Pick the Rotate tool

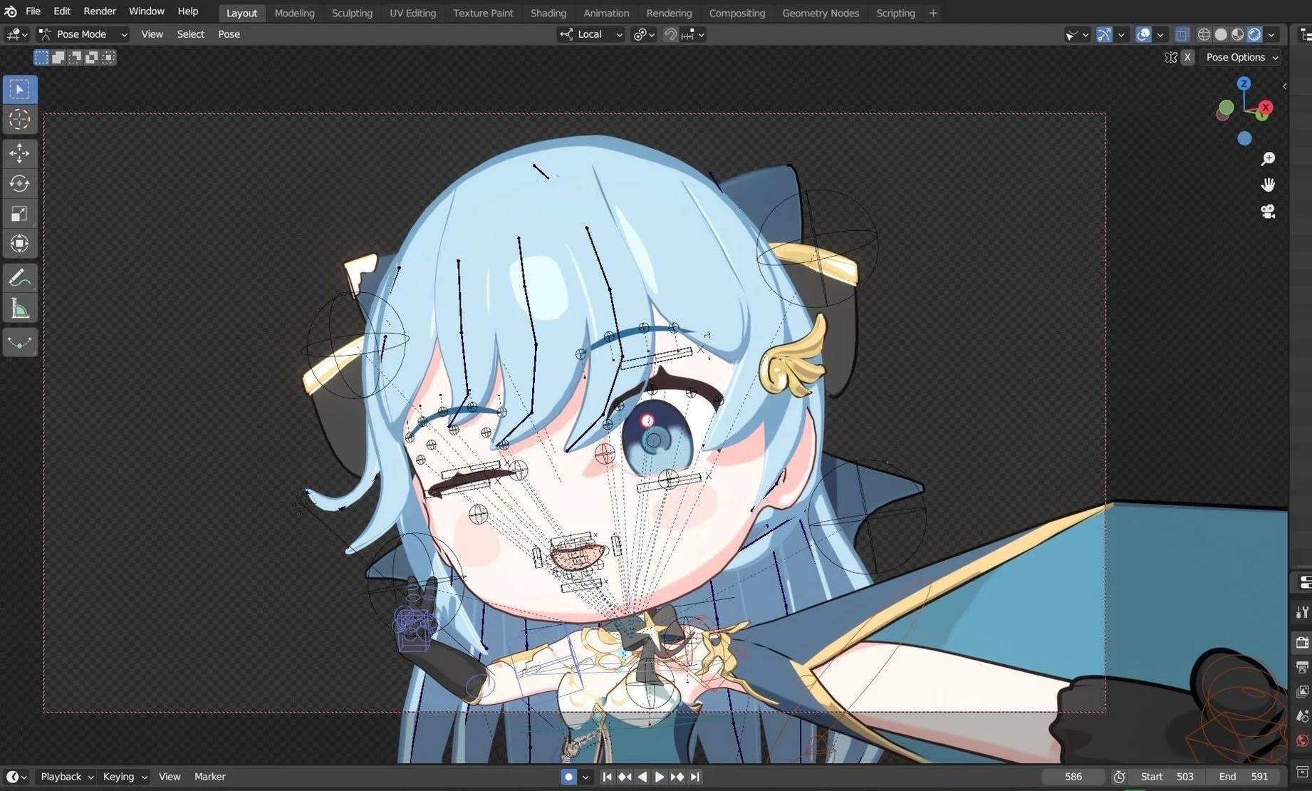pos(20,184)
